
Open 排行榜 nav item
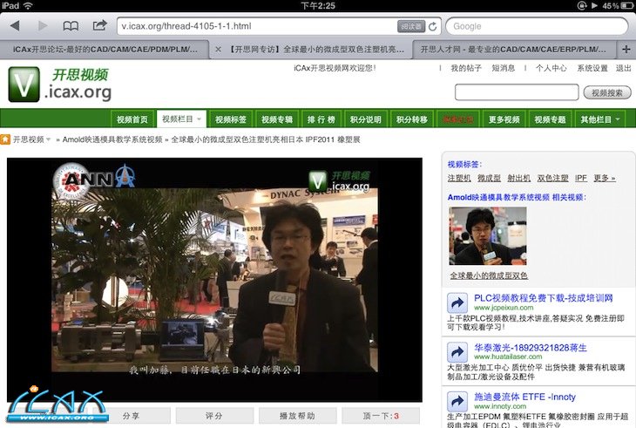[321, 119]
